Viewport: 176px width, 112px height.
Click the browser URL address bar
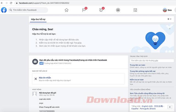tap(95, 3)
